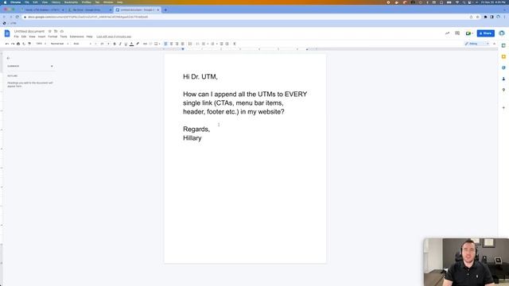The height and width of the screenshot is (286, 509).
Task: Click the Print icon
Action: (18, 44)
